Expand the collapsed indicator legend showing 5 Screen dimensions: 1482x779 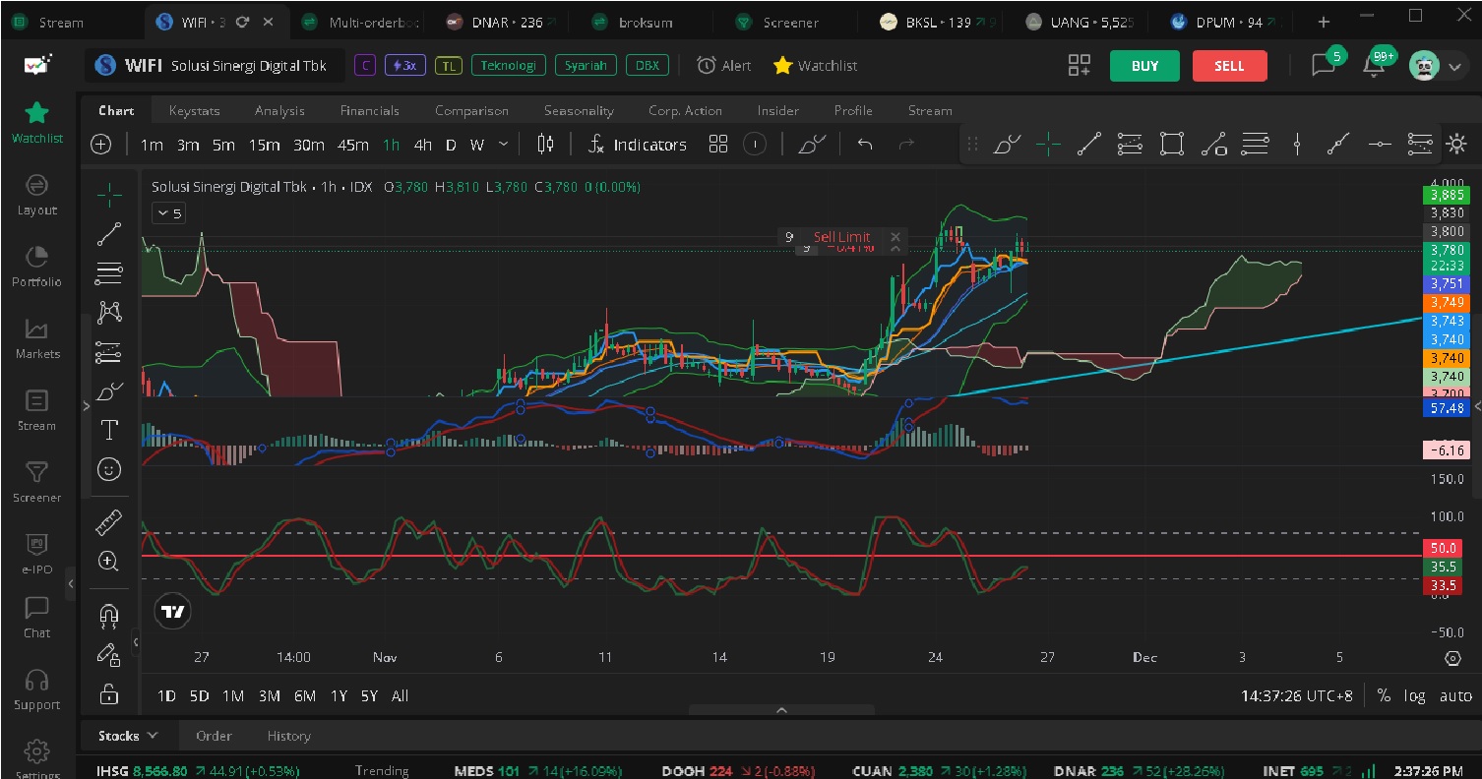(168, 212)
